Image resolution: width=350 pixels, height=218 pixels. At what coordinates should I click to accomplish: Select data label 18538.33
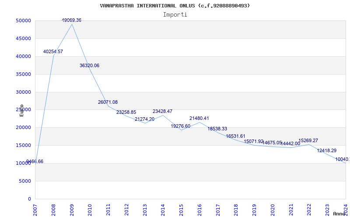[217, 129]
